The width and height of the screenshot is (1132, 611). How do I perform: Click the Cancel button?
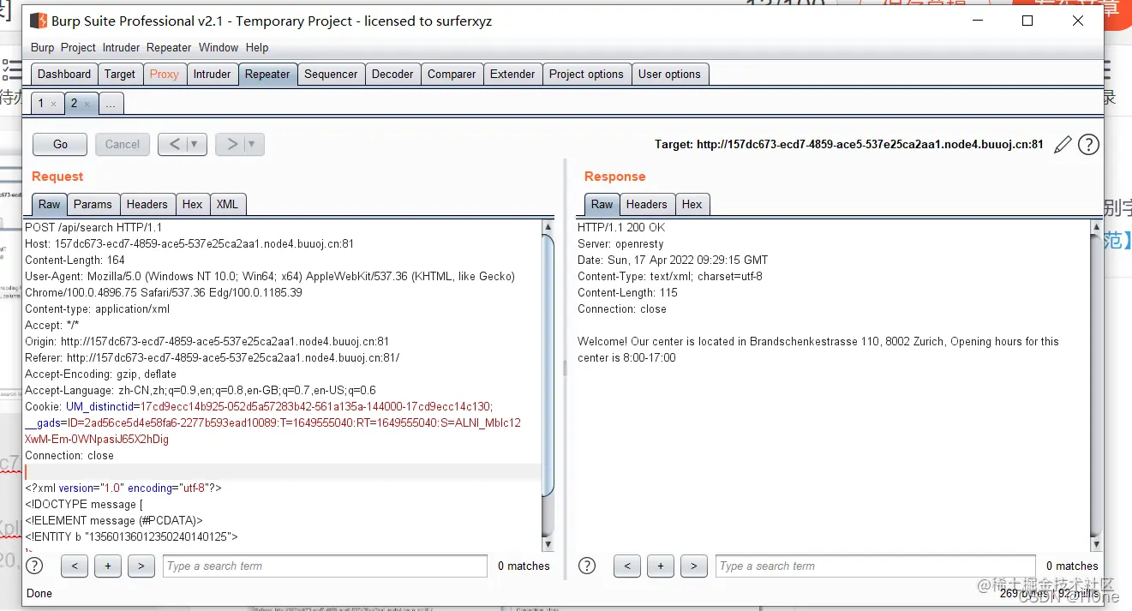tap(123, 144)
